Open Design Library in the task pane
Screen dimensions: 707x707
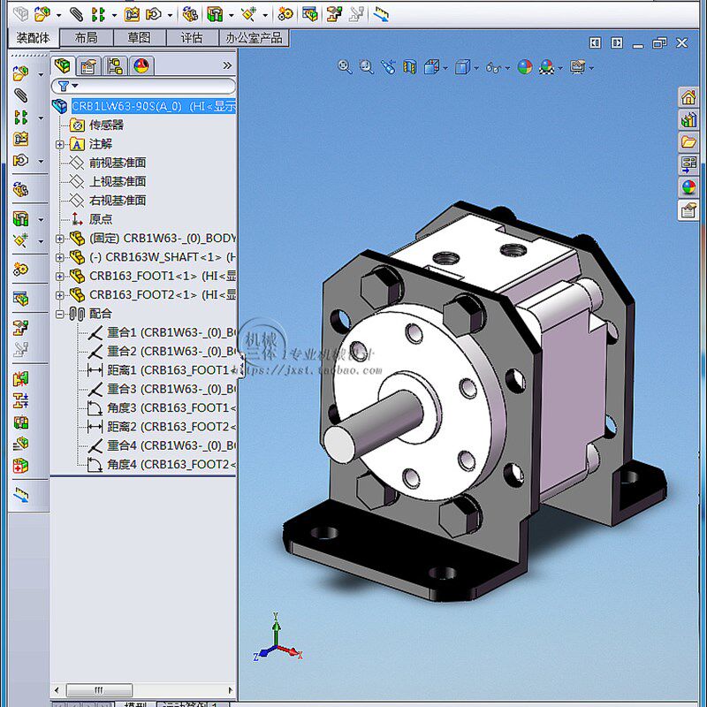[x=688, y=120]
